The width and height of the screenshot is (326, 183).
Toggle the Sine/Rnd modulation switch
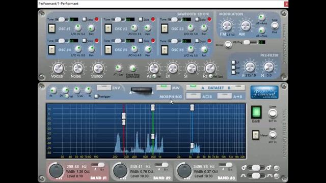pyautogui.click(x=275, y=26)
